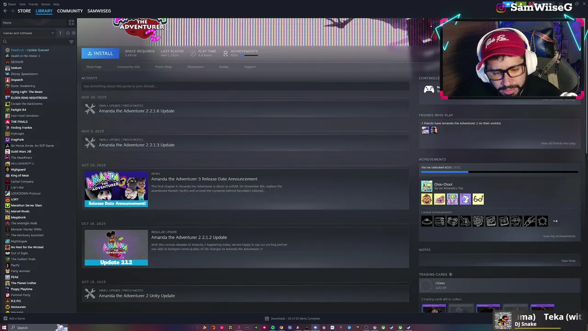Viewport: 588px width, 331px height.
Task: Click the glasses unlocked achievement icon
Action: pyautogui.click(x=478, y=199)
